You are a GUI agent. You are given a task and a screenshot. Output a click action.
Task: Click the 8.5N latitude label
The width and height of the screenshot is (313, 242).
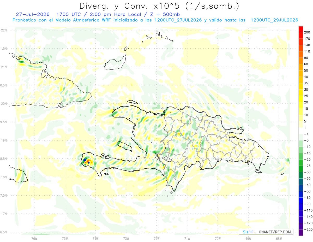pos(4,159)
